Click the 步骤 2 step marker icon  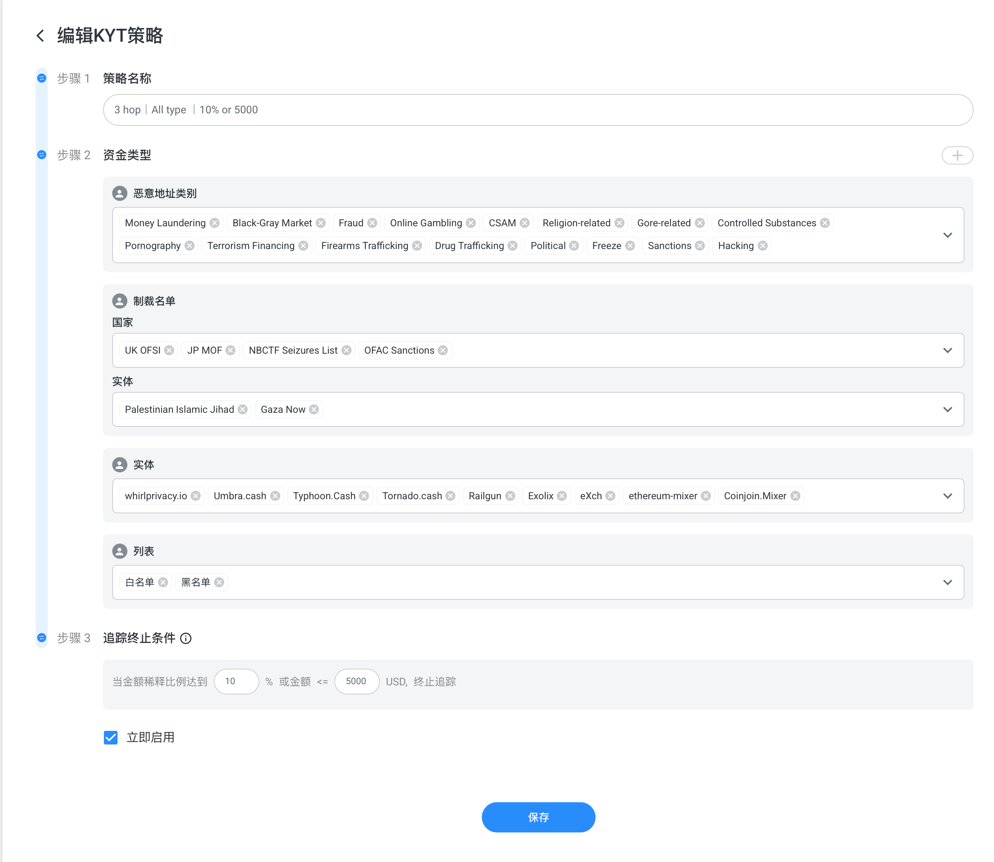click(42, 155)
